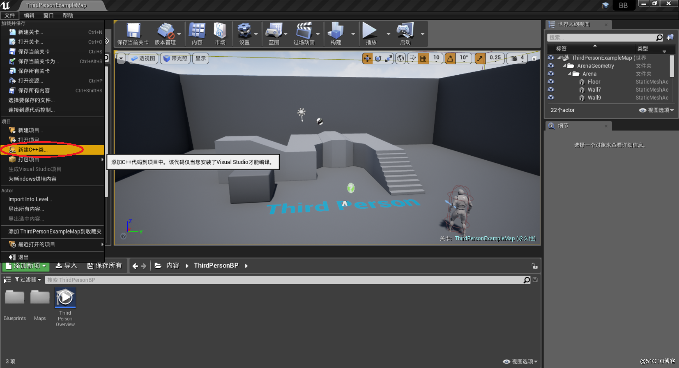Select the scale gizmo tool in viewport
The image size is (679, 368).
point(389,58)
